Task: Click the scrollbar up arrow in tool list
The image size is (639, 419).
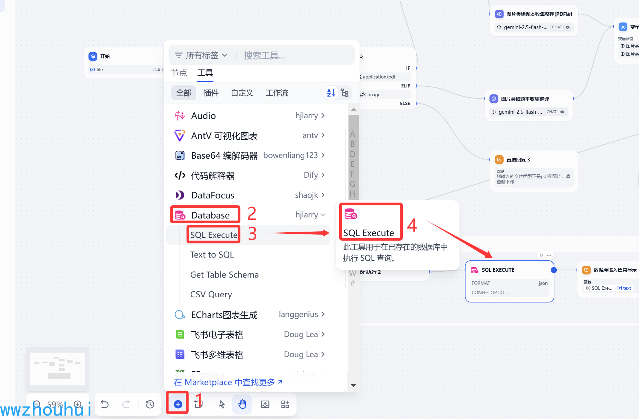Action: [353, 109]
